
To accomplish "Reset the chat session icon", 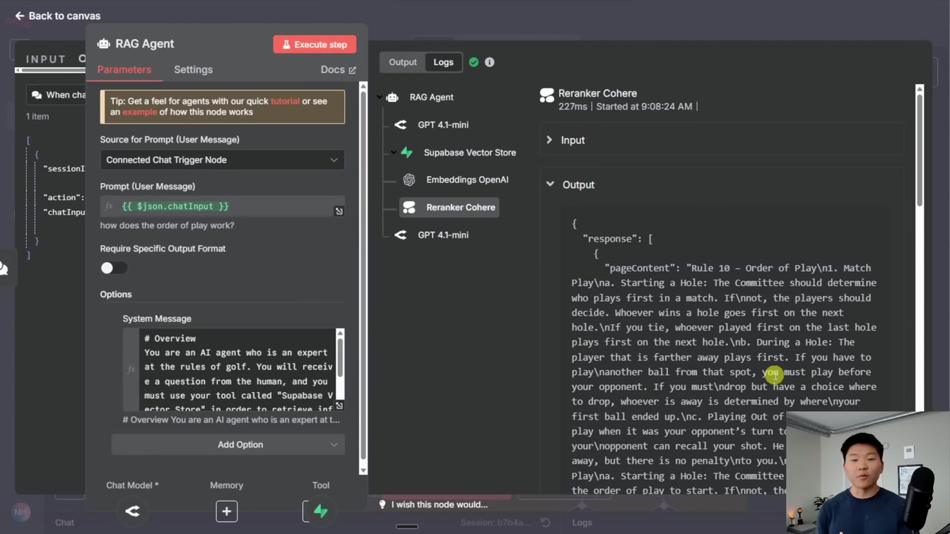I will tap(546, 523).
